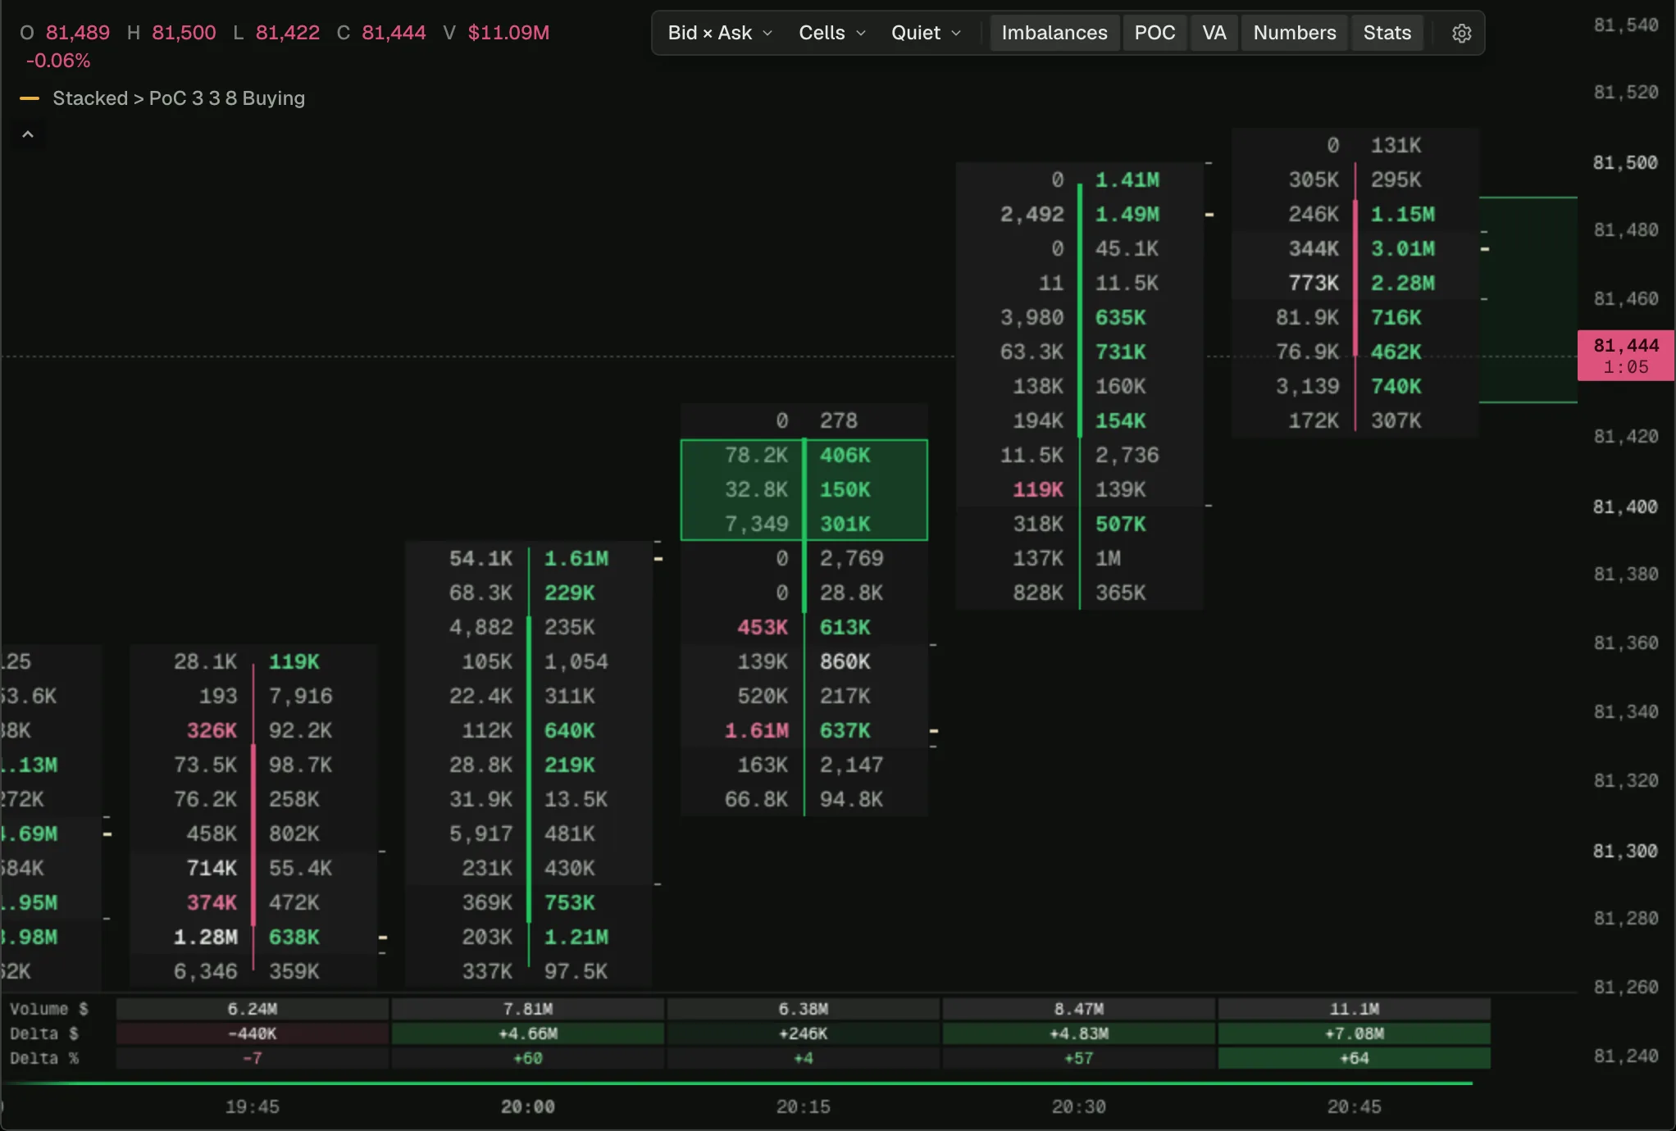The width and height of the screenshot is (1676, 1131).
Task: Collapse the indicator legend with the up chevron
Action: (x=28, y=134)
